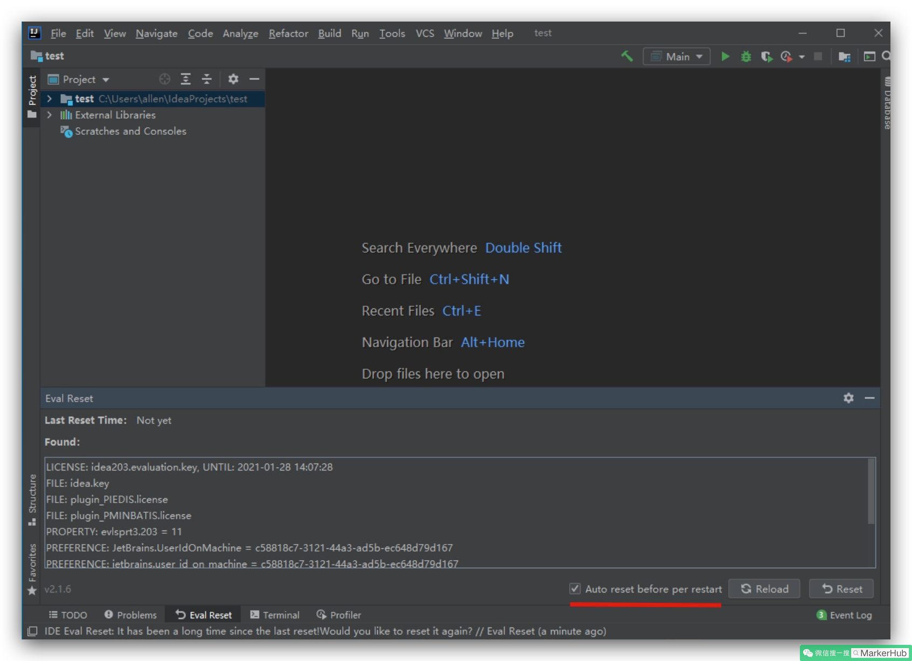Viewport: 912px width, 661px height.
Task: Open the Project view selector dropdown
Action: point(79,79)
